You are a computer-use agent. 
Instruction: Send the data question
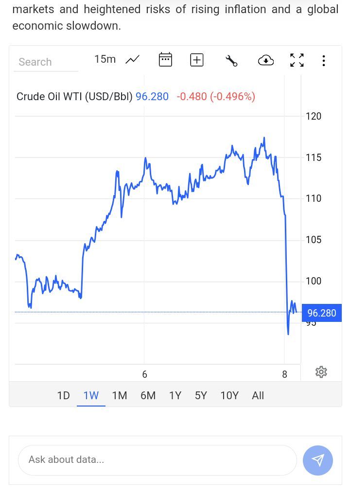click(x=318, y=460)
